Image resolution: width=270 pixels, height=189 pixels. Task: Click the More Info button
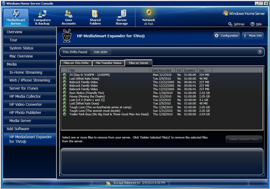coord(253,36)
